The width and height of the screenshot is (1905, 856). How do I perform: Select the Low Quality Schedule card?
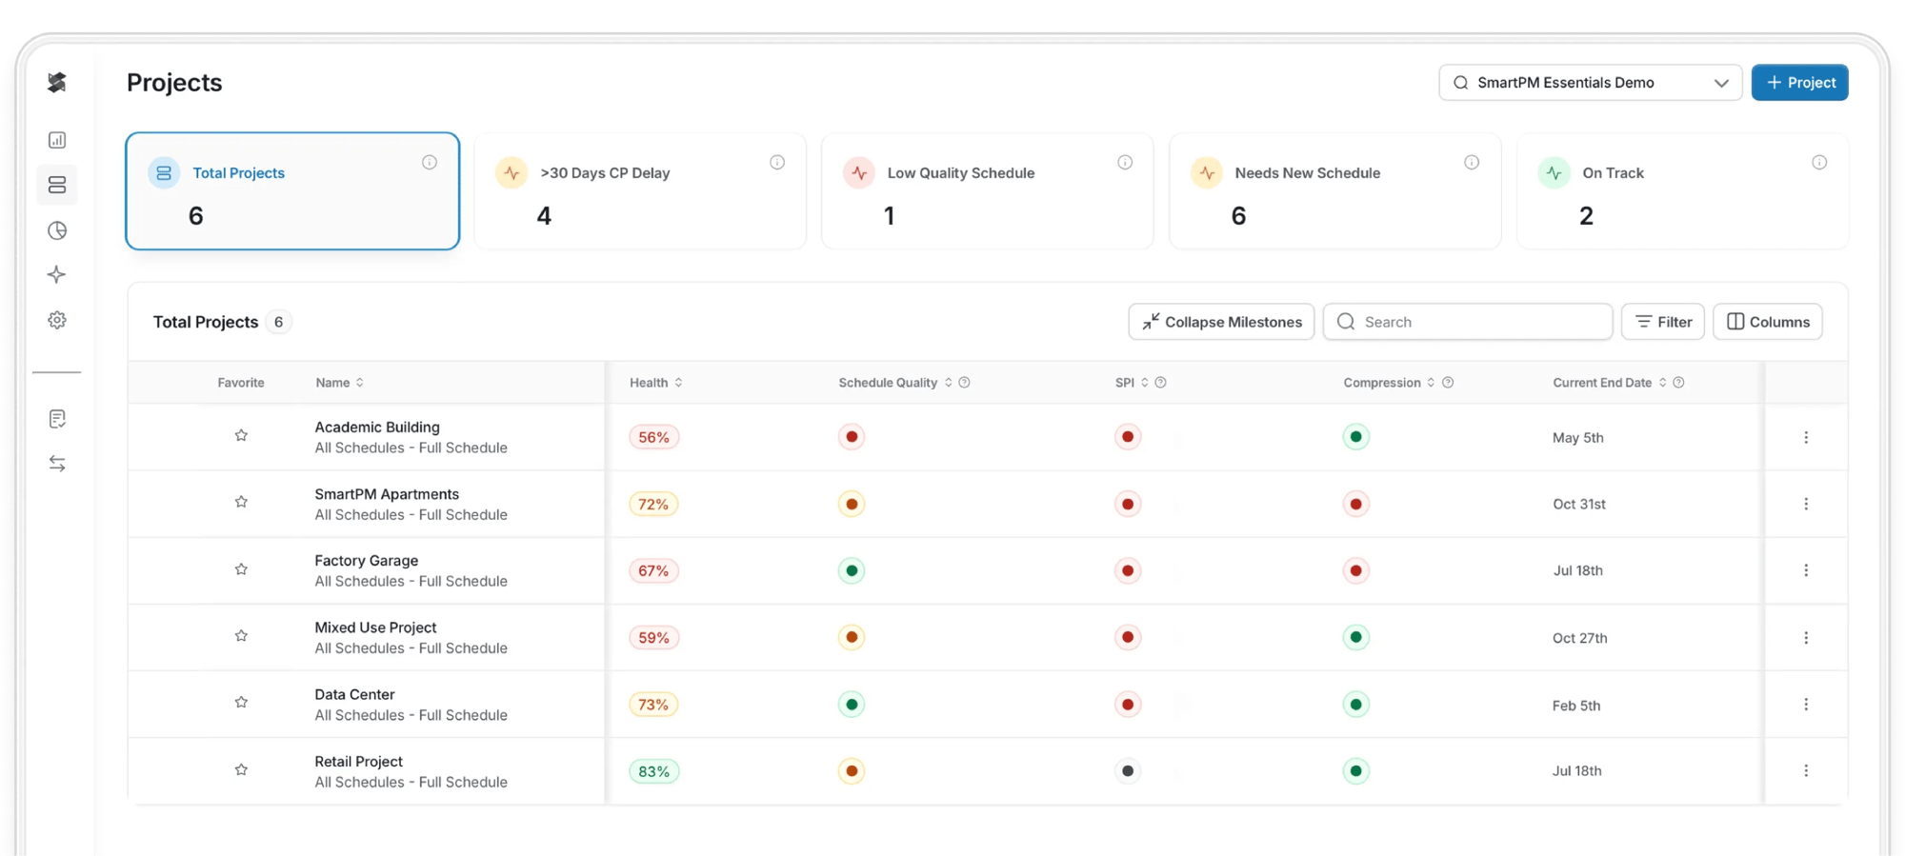988,191
